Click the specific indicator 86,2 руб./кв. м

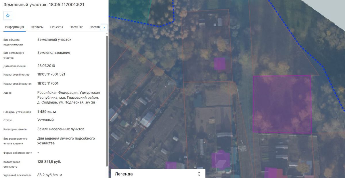(x=50, y=175)
